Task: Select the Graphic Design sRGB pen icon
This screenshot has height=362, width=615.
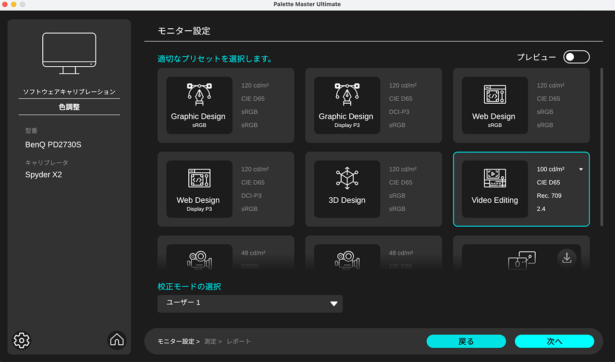Action: coord(199,95)
